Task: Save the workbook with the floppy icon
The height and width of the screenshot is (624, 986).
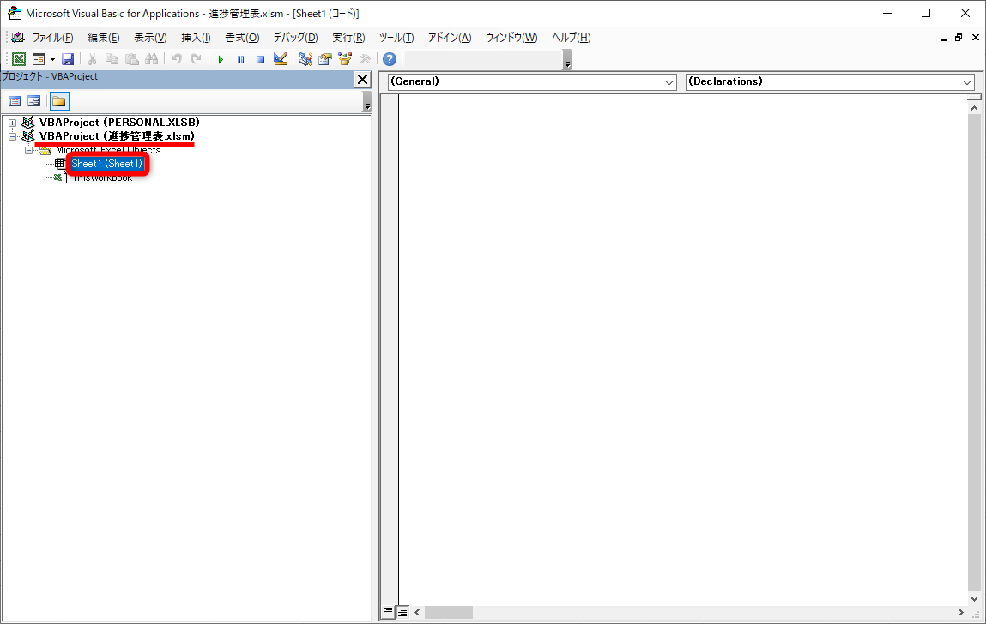Action: [x=68, y=59]
